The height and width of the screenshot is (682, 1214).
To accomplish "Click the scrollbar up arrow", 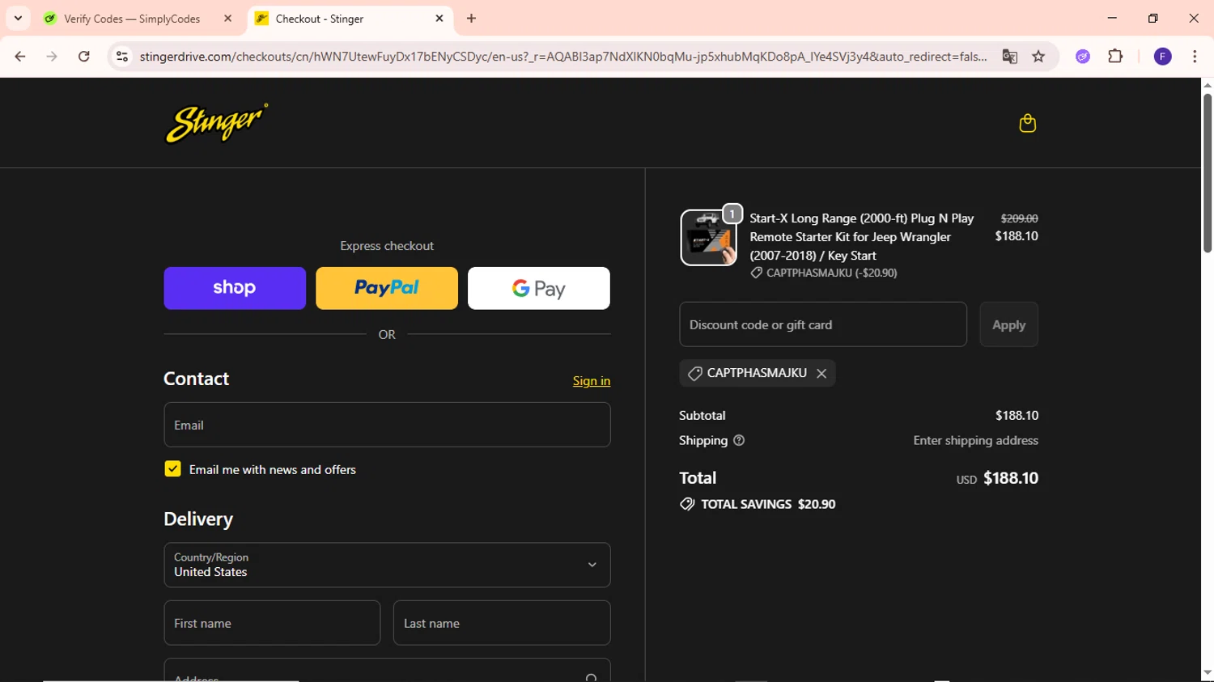I will pyautogui.click(x=1208, y=84).
